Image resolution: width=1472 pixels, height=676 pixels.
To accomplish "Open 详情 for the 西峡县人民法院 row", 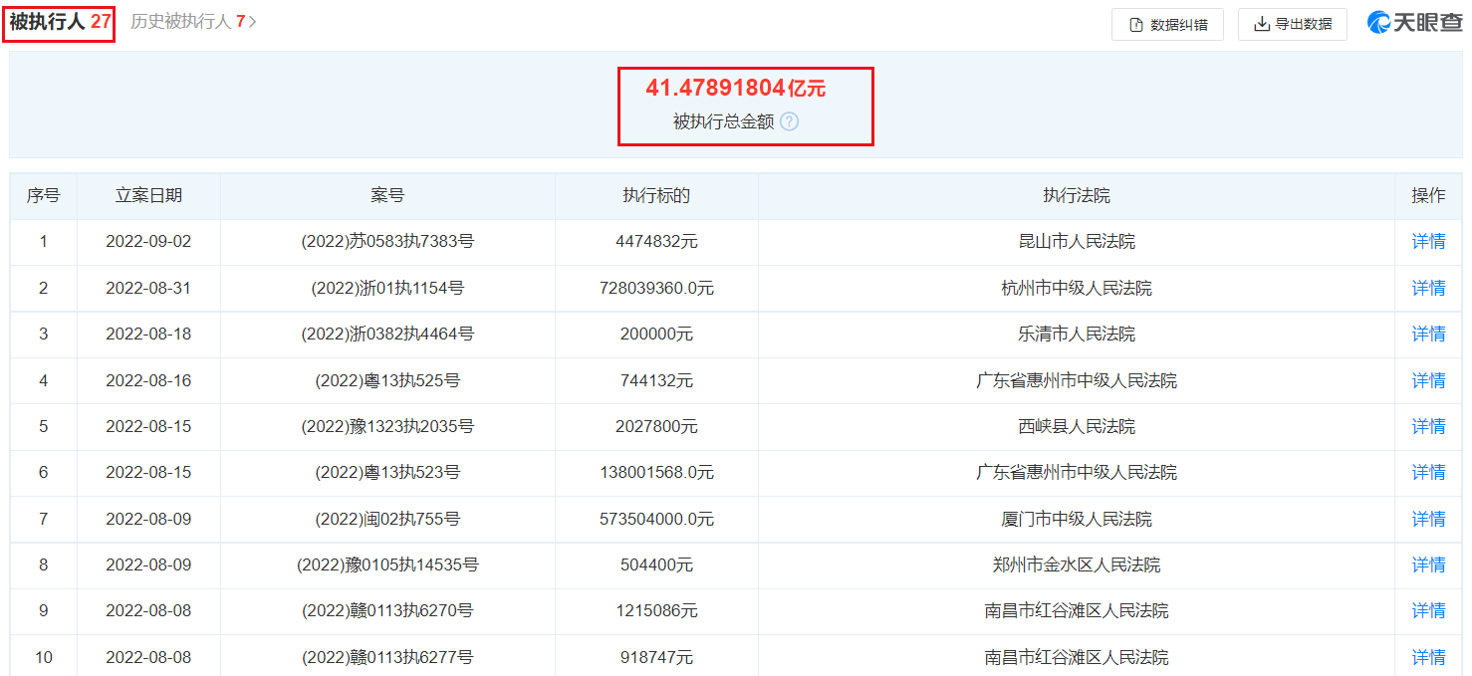I will [x=1428, y=426].
